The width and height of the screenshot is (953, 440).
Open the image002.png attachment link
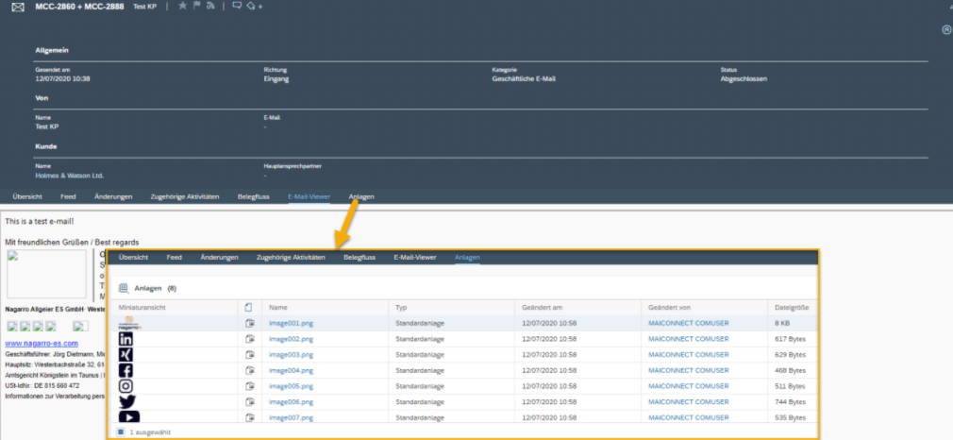(290, 338)
